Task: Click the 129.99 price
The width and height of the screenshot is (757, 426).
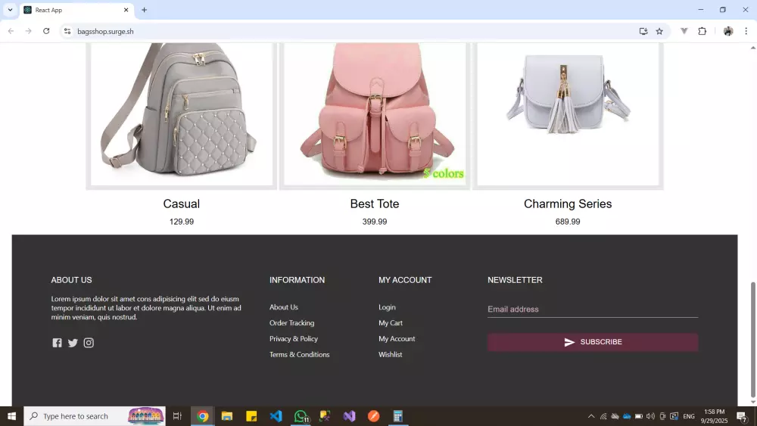Action: [182, 222]
